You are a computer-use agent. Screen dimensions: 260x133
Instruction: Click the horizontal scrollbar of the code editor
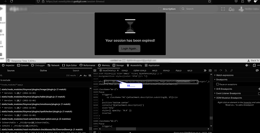point(126,129)
